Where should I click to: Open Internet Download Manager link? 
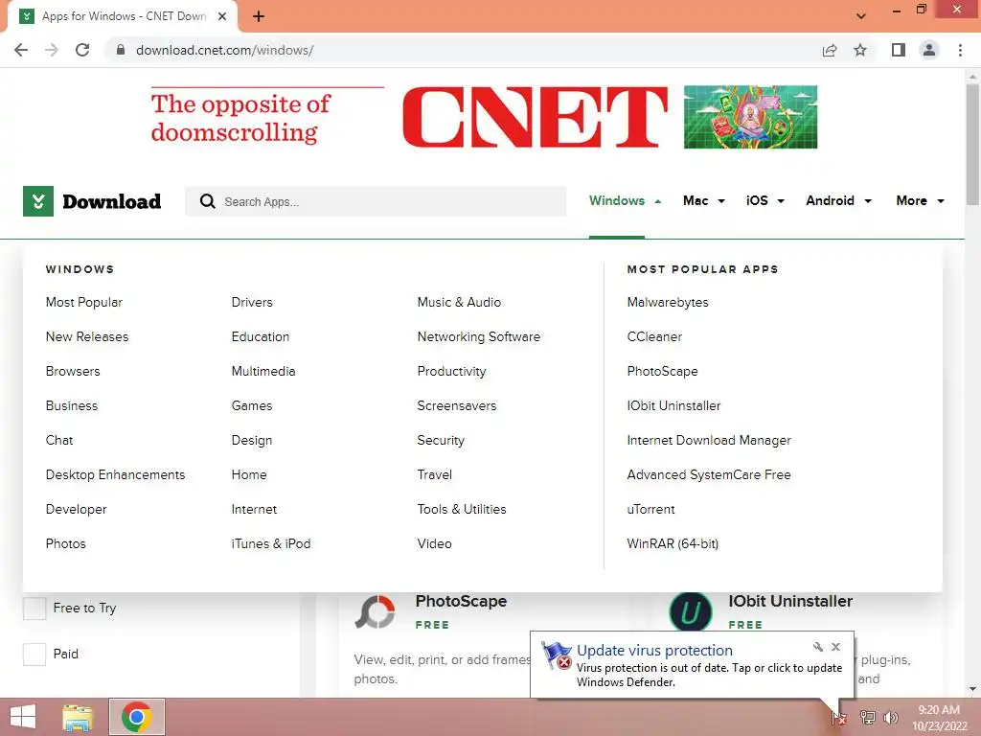coord(709,441)
